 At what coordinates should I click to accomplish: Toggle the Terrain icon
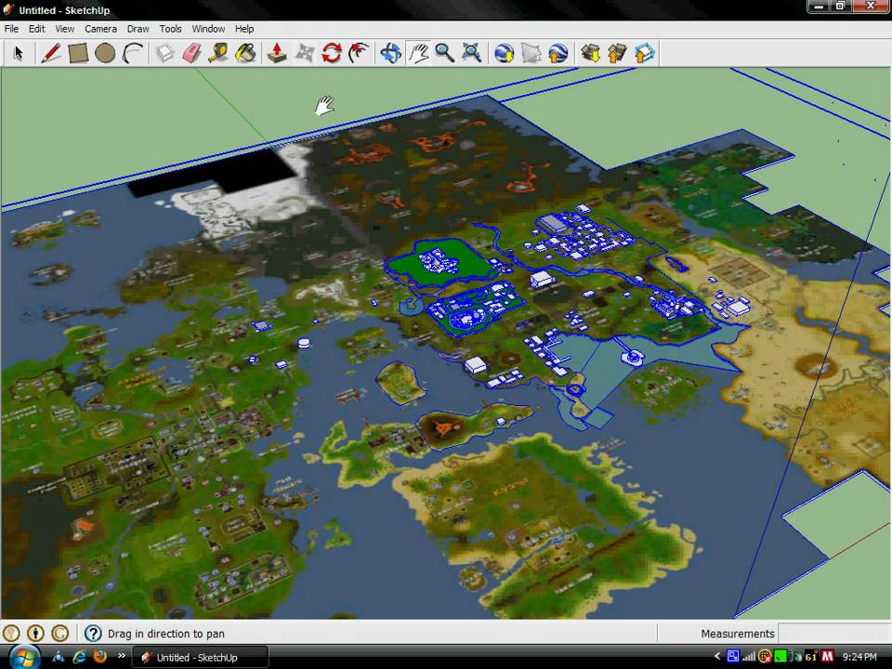coord(531,54)
